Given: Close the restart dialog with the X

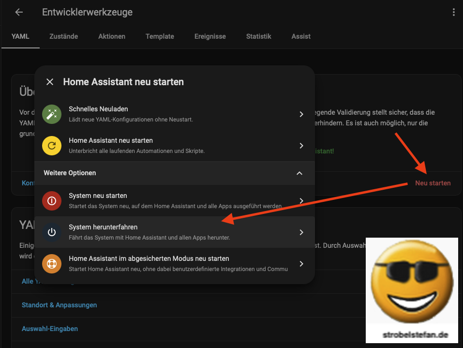Looking at the screenshot, I should pyautogui.click(x=50, y=82).
